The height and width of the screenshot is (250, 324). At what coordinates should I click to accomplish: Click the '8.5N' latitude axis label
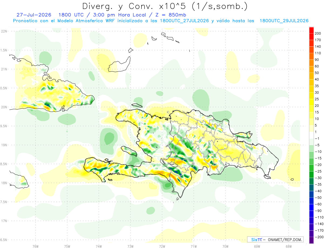(4, 164)
